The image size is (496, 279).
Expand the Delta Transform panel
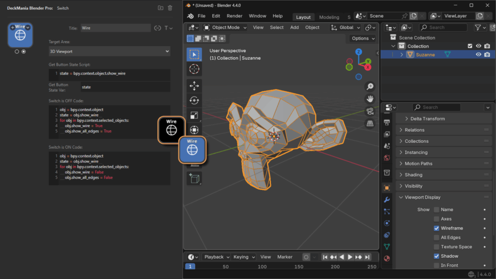427,119
